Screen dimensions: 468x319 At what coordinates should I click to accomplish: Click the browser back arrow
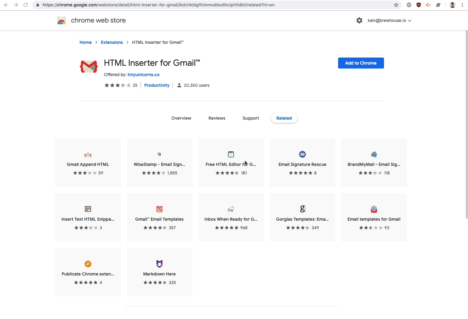[x=6, y=5]
